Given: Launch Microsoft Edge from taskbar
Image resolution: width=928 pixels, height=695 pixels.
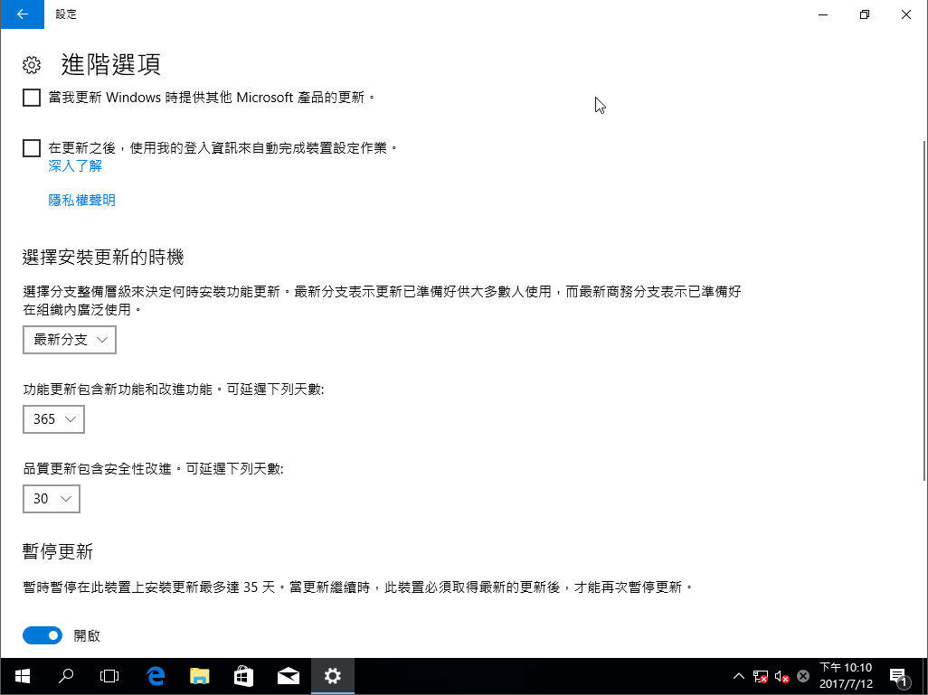Looking at the screenshot, I should click(x=156, y=676).
